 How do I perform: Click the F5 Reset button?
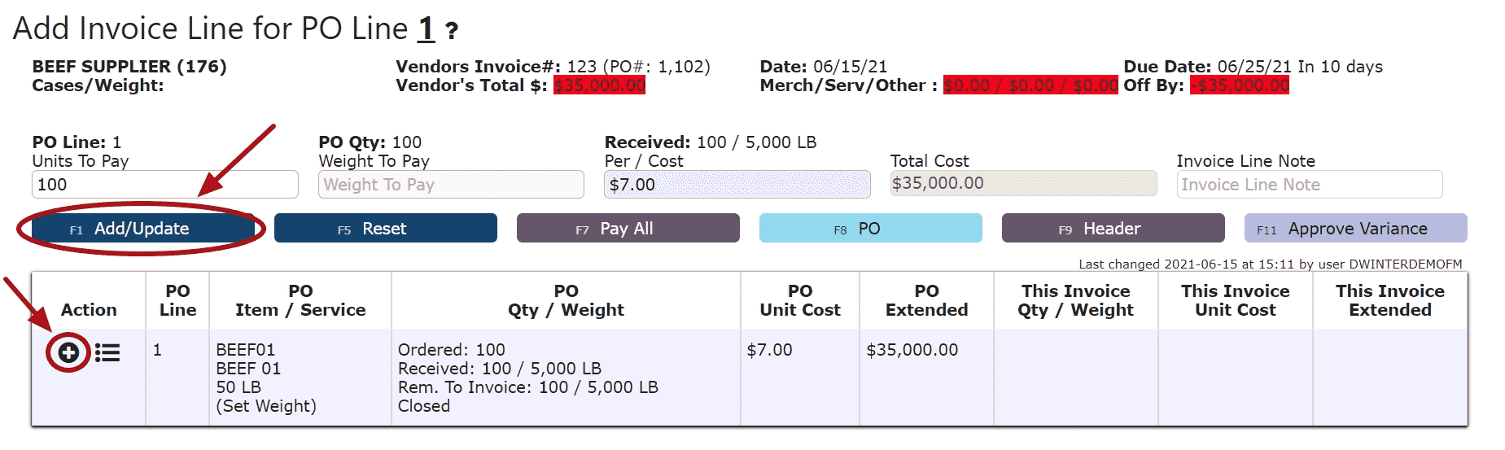(x=385, y=229)
